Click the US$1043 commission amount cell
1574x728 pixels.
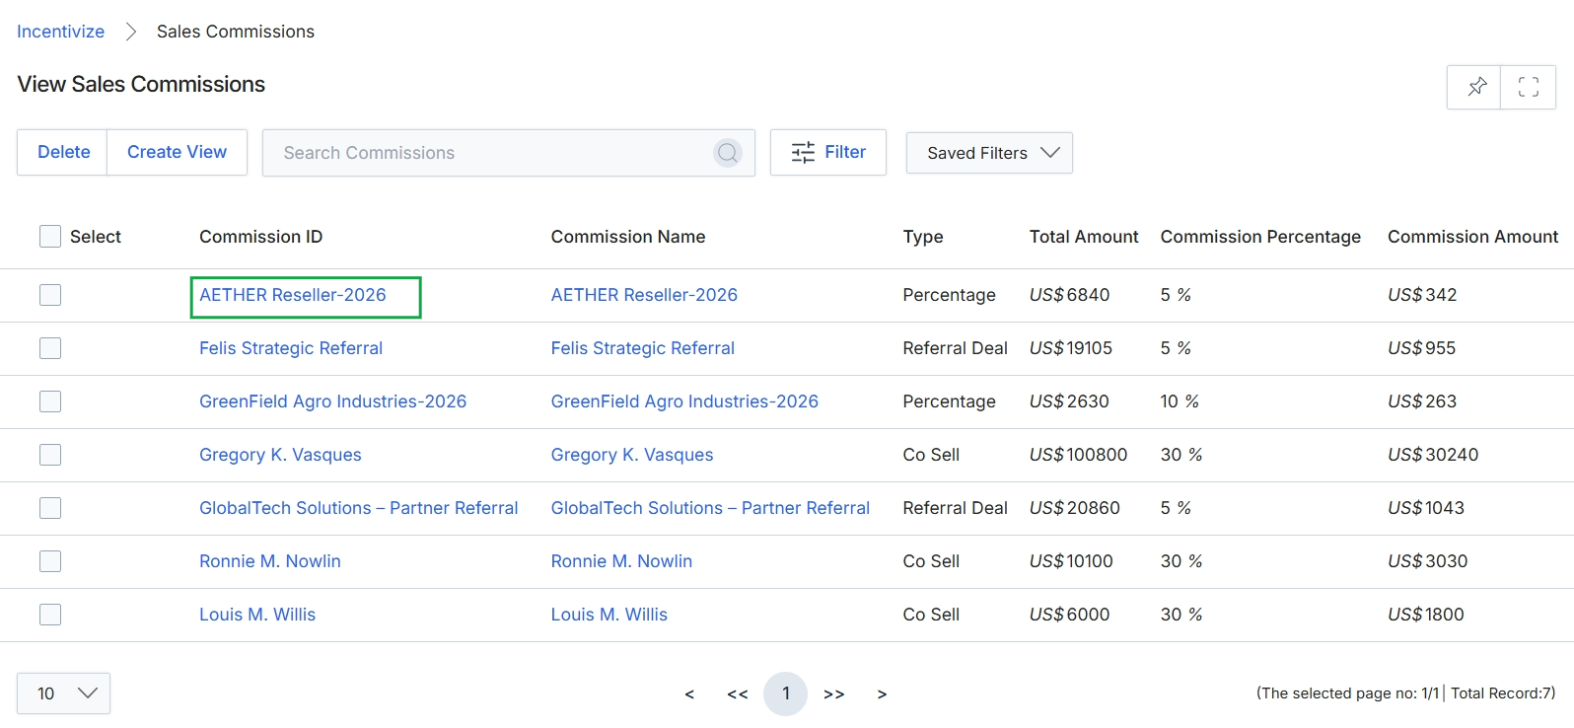pyautogui.click(x=1426, y=508)
